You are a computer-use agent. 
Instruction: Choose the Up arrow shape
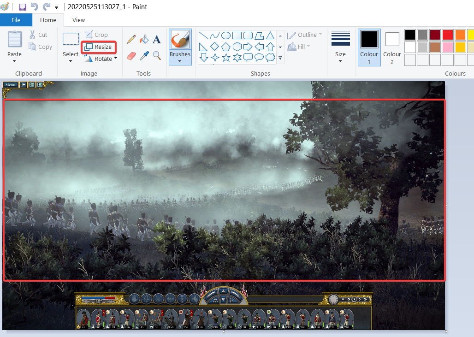[x=270, y=47]
